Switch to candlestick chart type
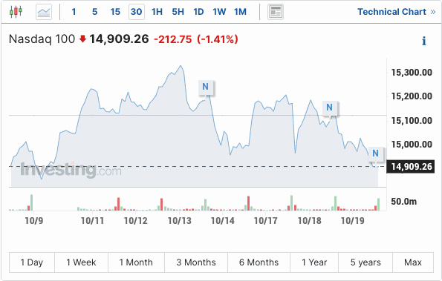 [x=16, y=12]
